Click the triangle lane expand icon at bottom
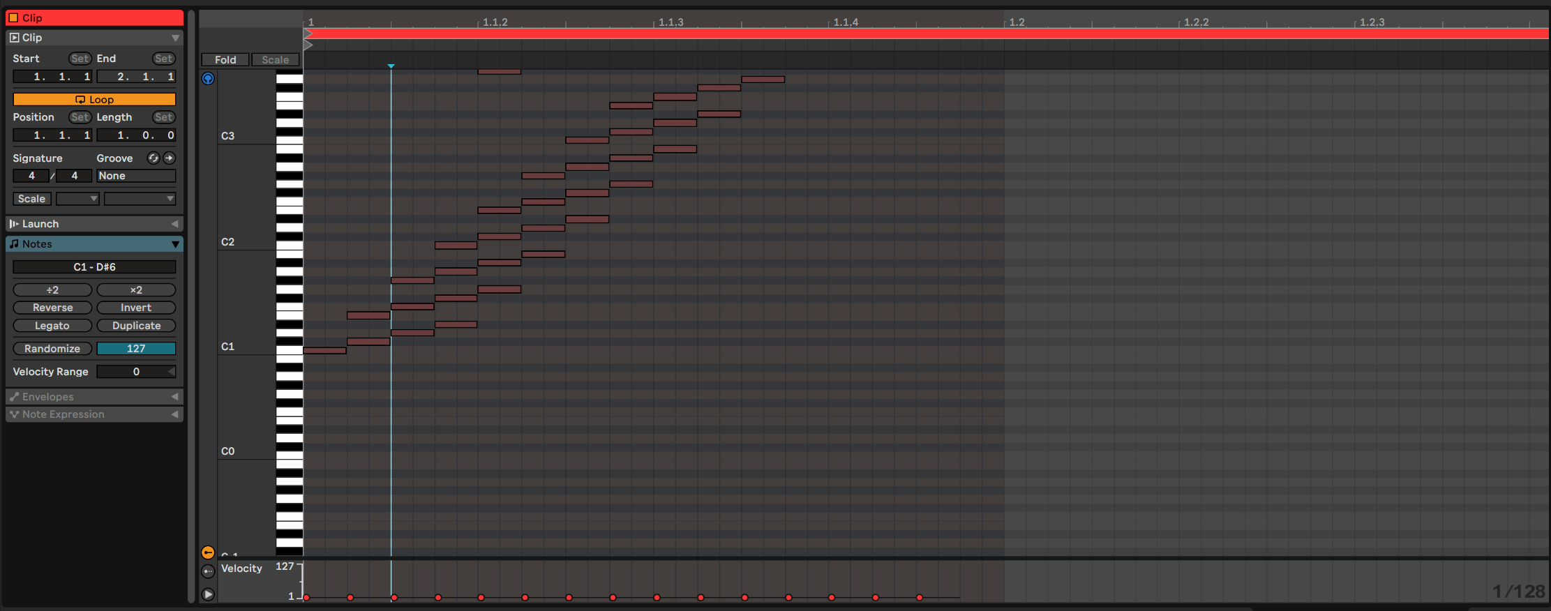 click(208, 594)
